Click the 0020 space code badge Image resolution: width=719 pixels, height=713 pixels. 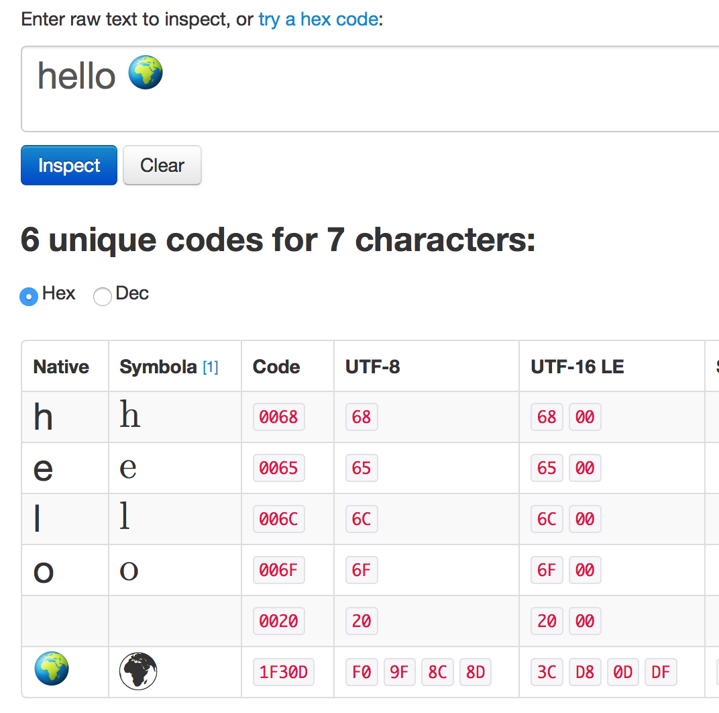(x=278, y=621)
